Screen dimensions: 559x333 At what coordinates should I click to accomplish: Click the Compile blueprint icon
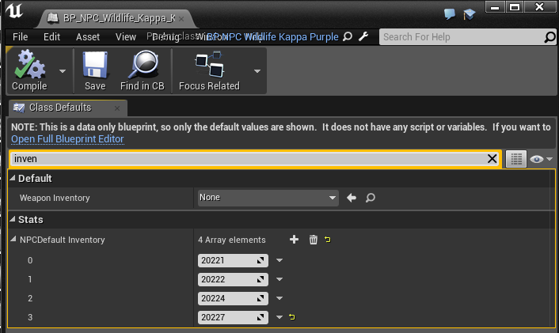pyautogui.click(x=29, y=64)
